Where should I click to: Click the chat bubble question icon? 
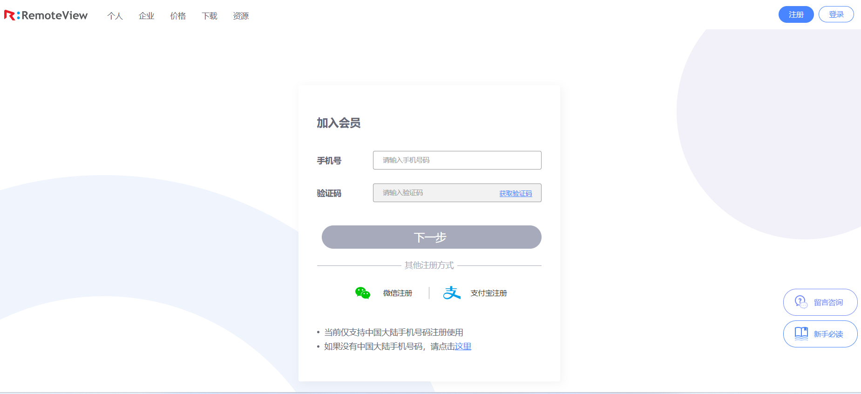coord(801,302)
